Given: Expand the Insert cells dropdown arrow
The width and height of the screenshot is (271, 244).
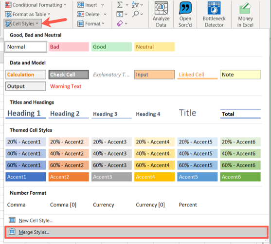Looking at the screenshot, I should pyautogui.click(x=103, y=5).
